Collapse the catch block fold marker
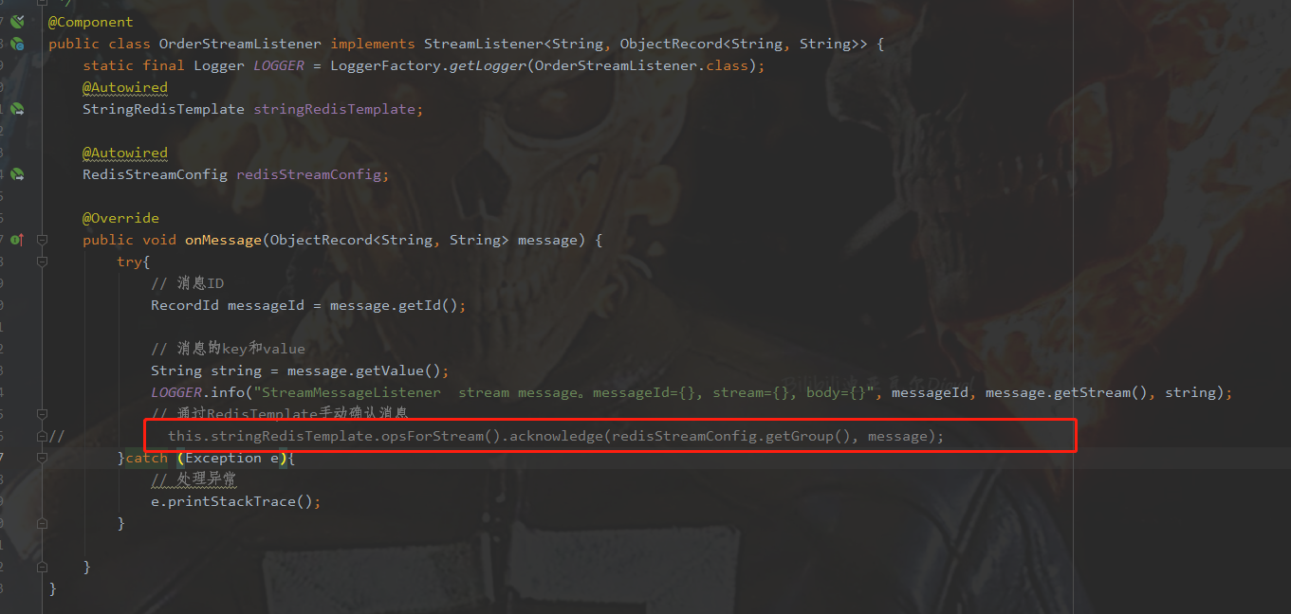 pyautogui.click(x=41, y=458)
